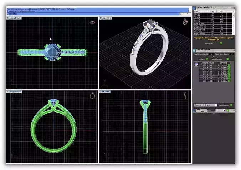Click the Calculate label

click(209, 43)
